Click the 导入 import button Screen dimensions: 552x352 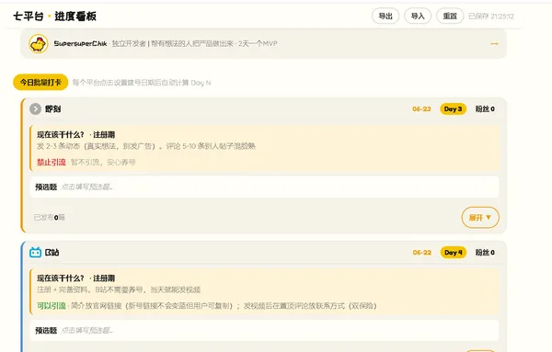pos(418,16)
